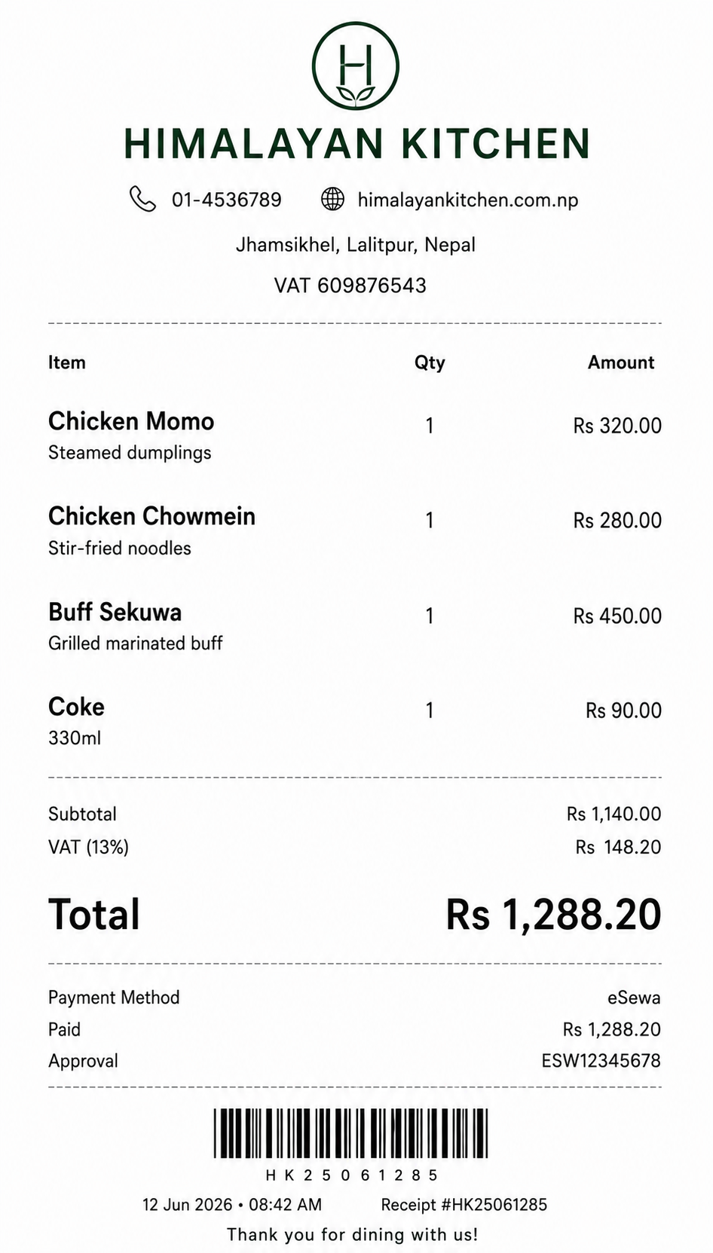Click the globe website icon
The width and height of the screenshot is (713, 1253).
(332, 199)
